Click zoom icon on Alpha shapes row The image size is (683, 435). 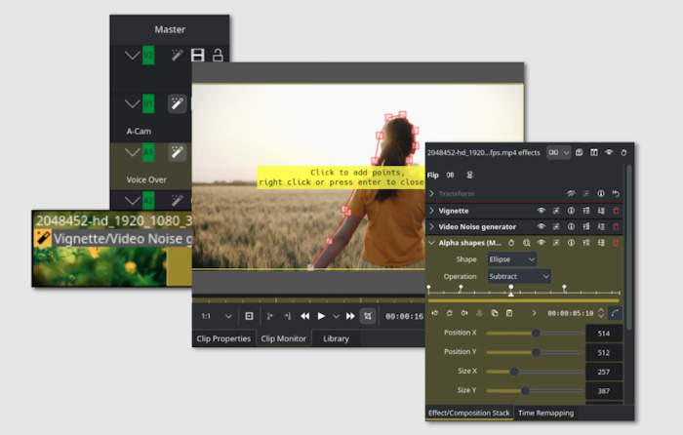[x=527, y=243]
